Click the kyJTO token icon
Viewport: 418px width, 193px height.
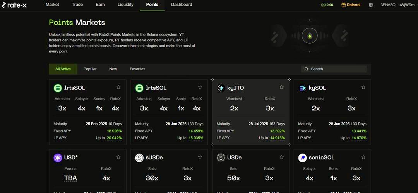pos(221,88)
